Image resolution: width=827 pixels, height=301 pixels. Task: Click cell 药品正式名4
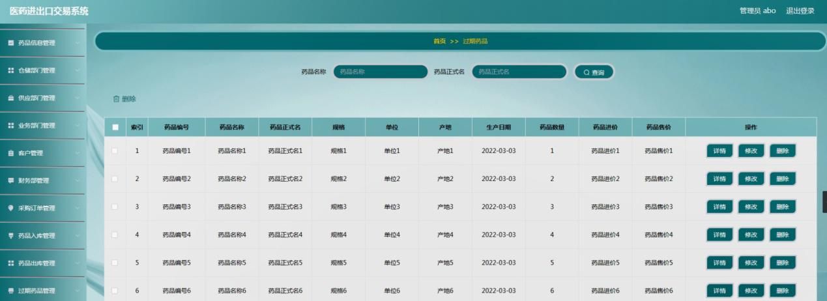click(285, 235)
